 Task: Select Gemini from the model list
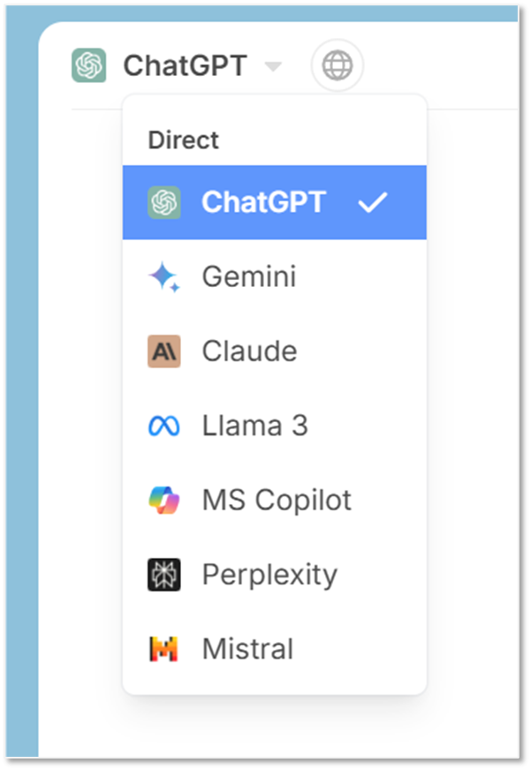pos(275,277)
